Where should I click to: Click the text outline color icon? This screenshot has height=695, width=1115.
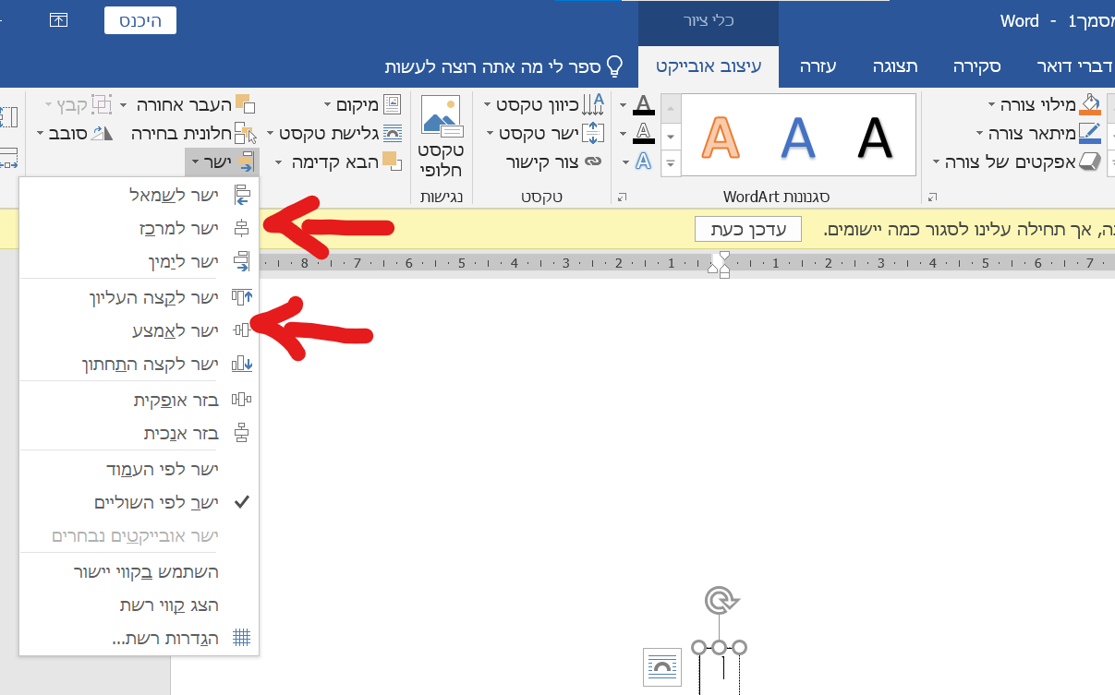click(x=644, y=133)
